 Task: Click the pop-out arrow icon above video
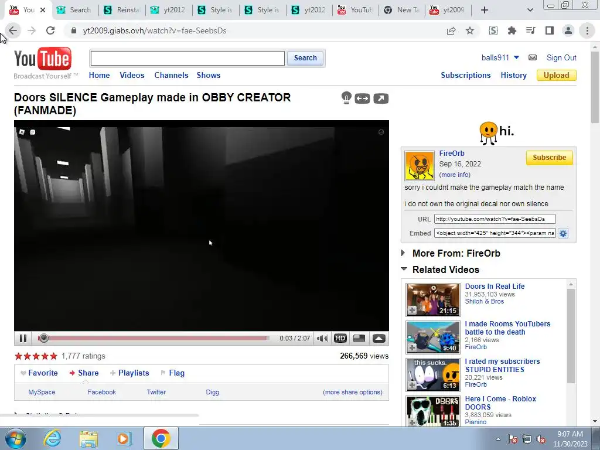click(x=381, y=98)
